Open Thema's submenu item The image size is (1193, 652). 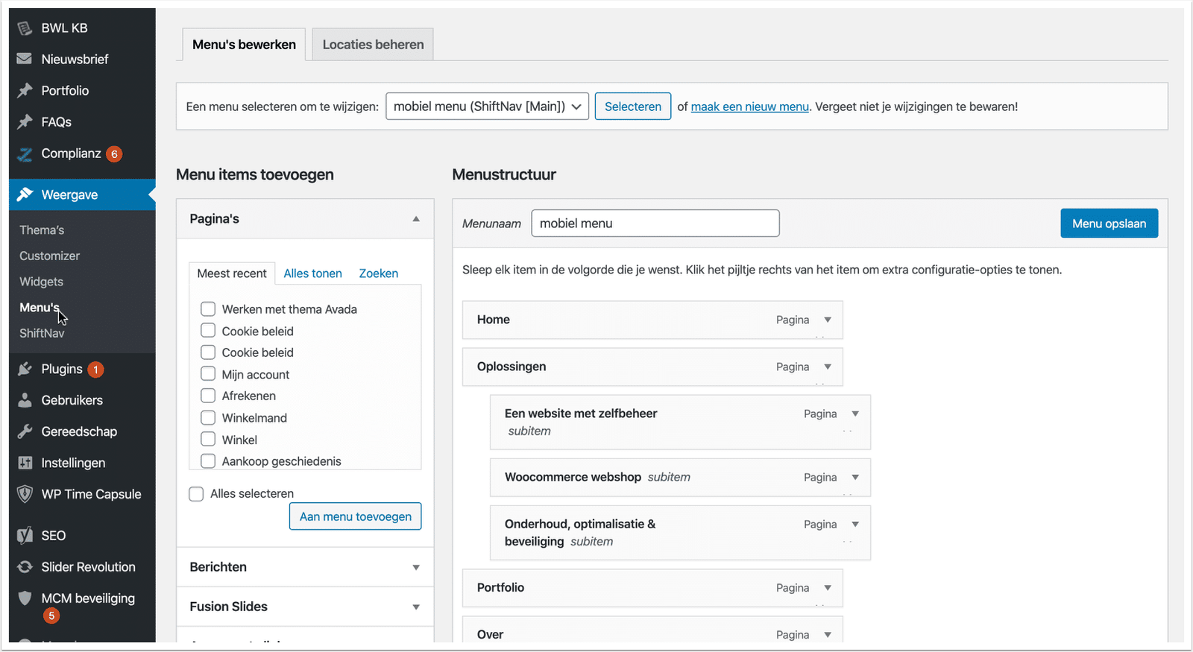42,230
